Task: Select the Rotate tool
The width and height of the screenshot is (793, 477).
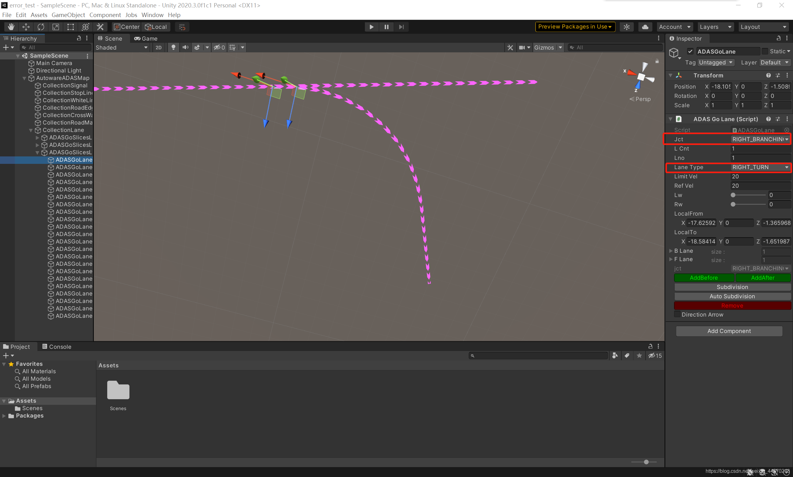Action: pyautogui.click(x=41, y=27)
